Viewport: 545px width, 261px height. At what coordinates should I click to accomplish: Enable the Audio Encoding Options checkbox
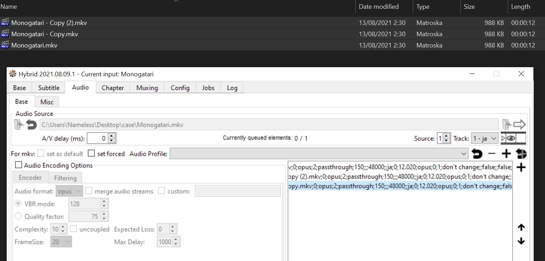tap(19, 165)
